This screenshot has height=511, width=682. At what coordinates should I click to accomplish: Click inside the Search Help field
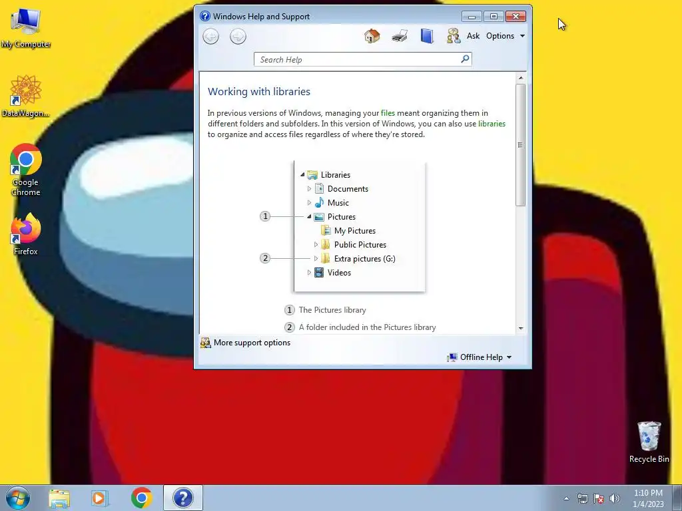click(357, 59)
